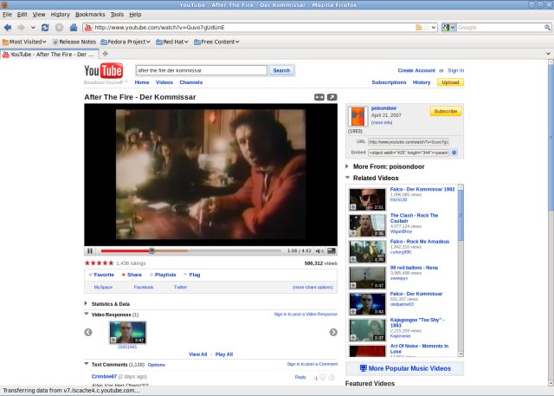Bookmark the page with the star icon
Screen dimensions: 554x396
pyautogui.click(x=427, y=28)
